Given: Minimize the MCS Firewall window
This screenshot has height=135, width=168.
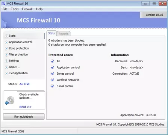Looking at the screenshot, I should [x=145, y=4].
